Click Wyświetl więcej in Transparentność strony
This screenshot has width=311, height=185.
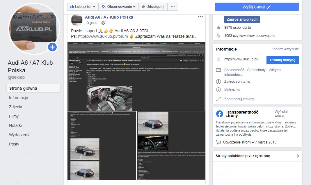(281, 114)
